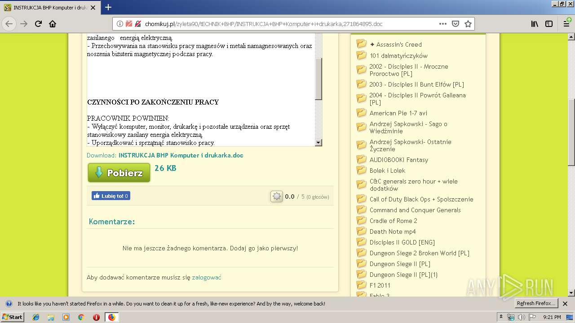The height and width of the screenshot is (323, 575).
Task: Reload the page with the refresh icon
Action: click(38, 24)
